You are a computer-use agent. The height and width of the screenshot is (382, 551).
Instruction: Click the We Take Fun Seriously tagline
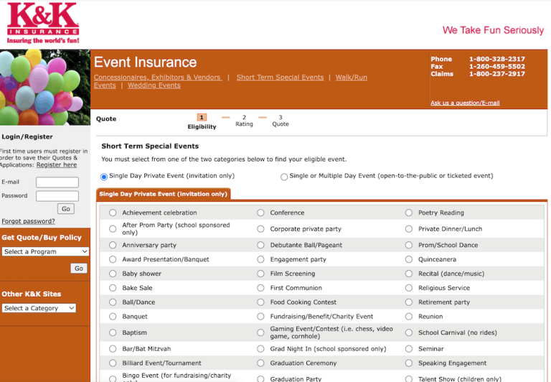(493, 30)
